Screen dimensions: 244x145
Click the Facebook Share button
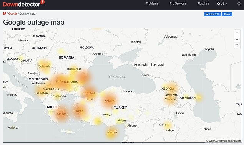pyautogui.click(x=227, y=14)
